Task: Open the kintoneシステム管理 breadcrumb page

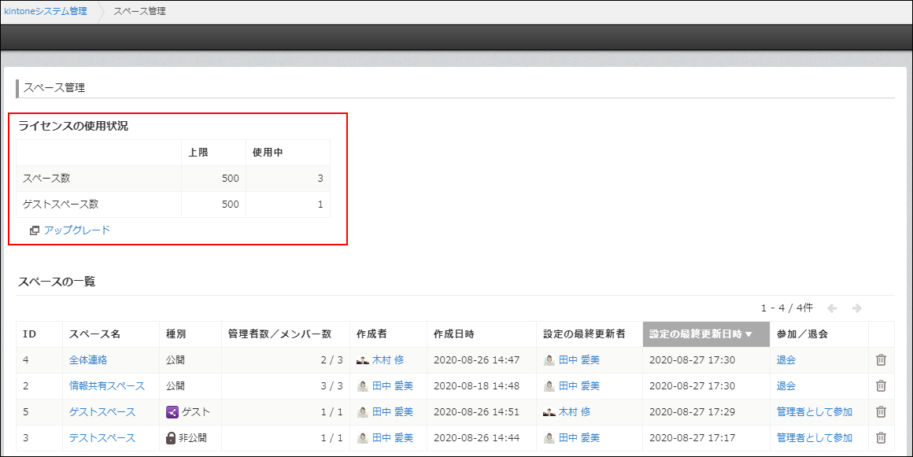Action: [44, 11]
